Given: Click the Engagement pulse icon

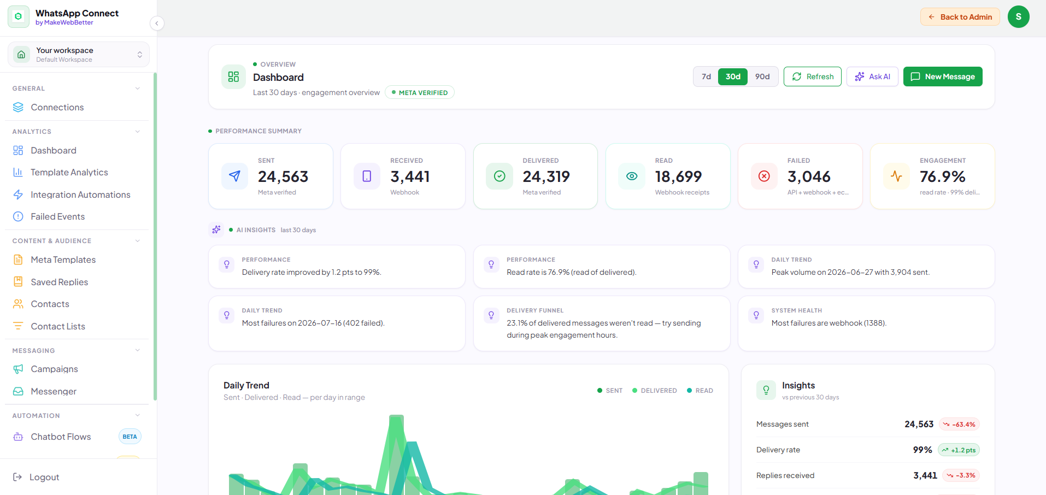Looking at the screenshot, I should coord(896,176).
